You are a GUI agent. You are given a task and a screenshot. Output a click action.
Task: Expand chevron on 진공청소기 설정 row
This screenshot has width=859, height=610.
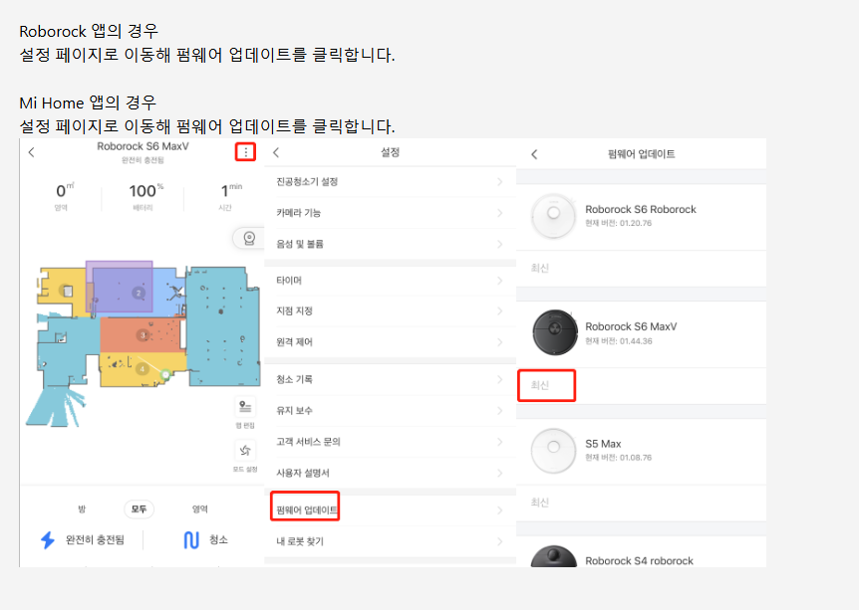pyautogui.click(x=499, y=182)
